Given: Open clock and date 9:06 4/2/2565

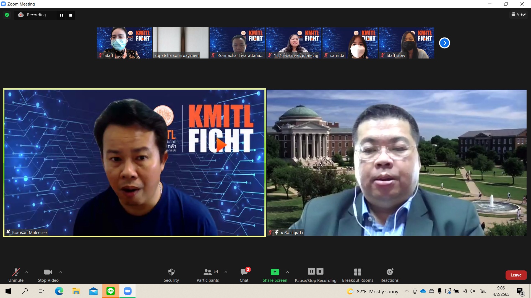Looking at the screenshot, I should (501, 291).
